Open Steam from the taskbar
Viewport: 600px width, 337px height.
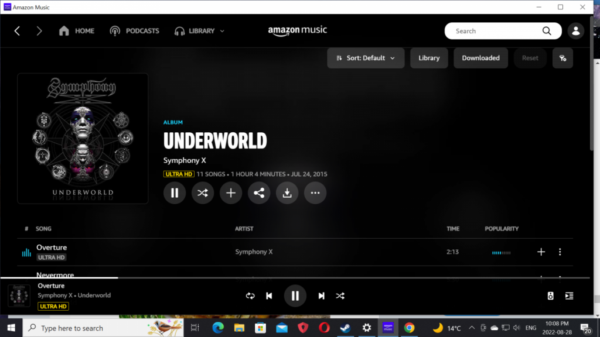coord(346,328)
